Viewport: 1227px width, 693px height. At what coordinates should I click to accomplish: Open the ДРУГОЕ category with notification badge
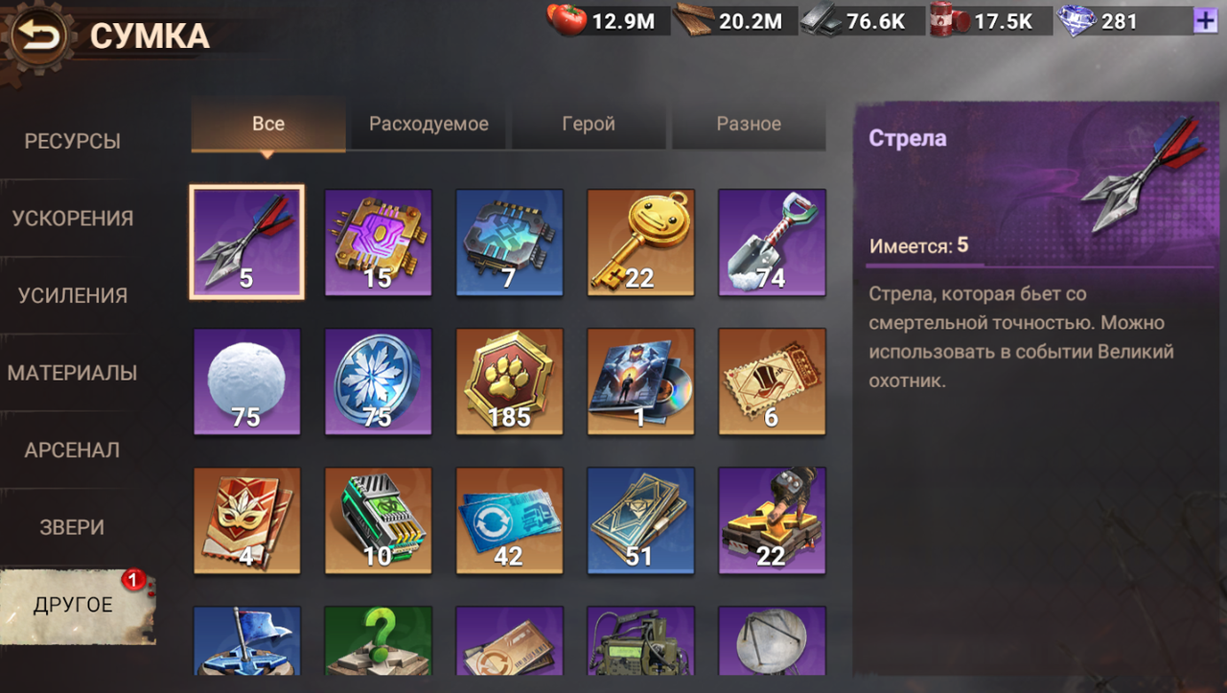75,605
